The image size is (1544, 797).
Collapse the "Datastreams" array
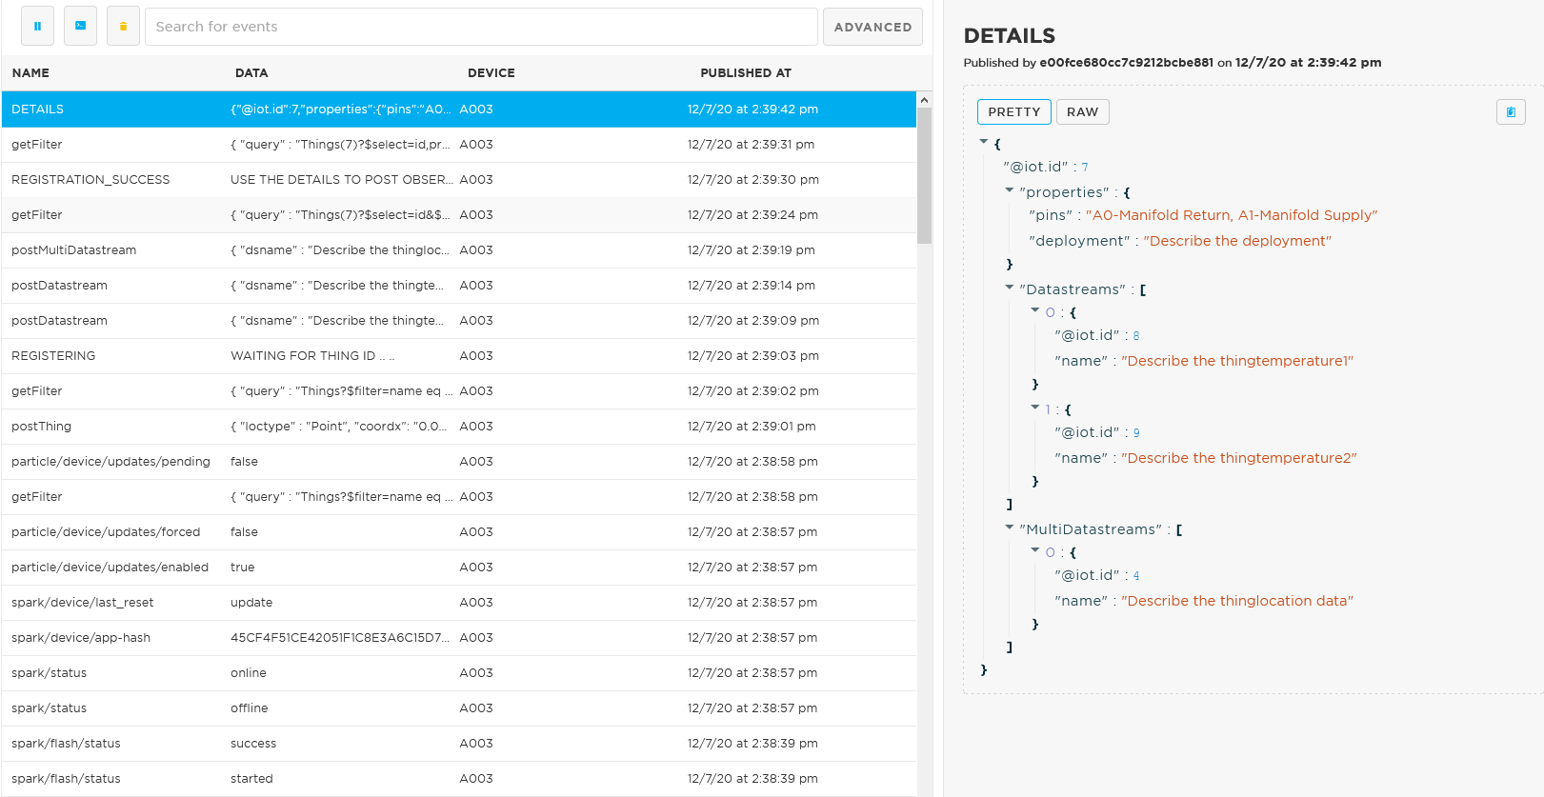point(1010,288)
